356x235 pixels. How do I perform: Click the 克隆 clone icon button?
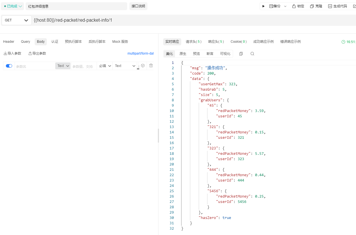[316, 6]
